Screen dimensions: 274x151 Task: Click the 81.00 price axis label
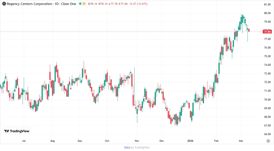click(267, 5)
